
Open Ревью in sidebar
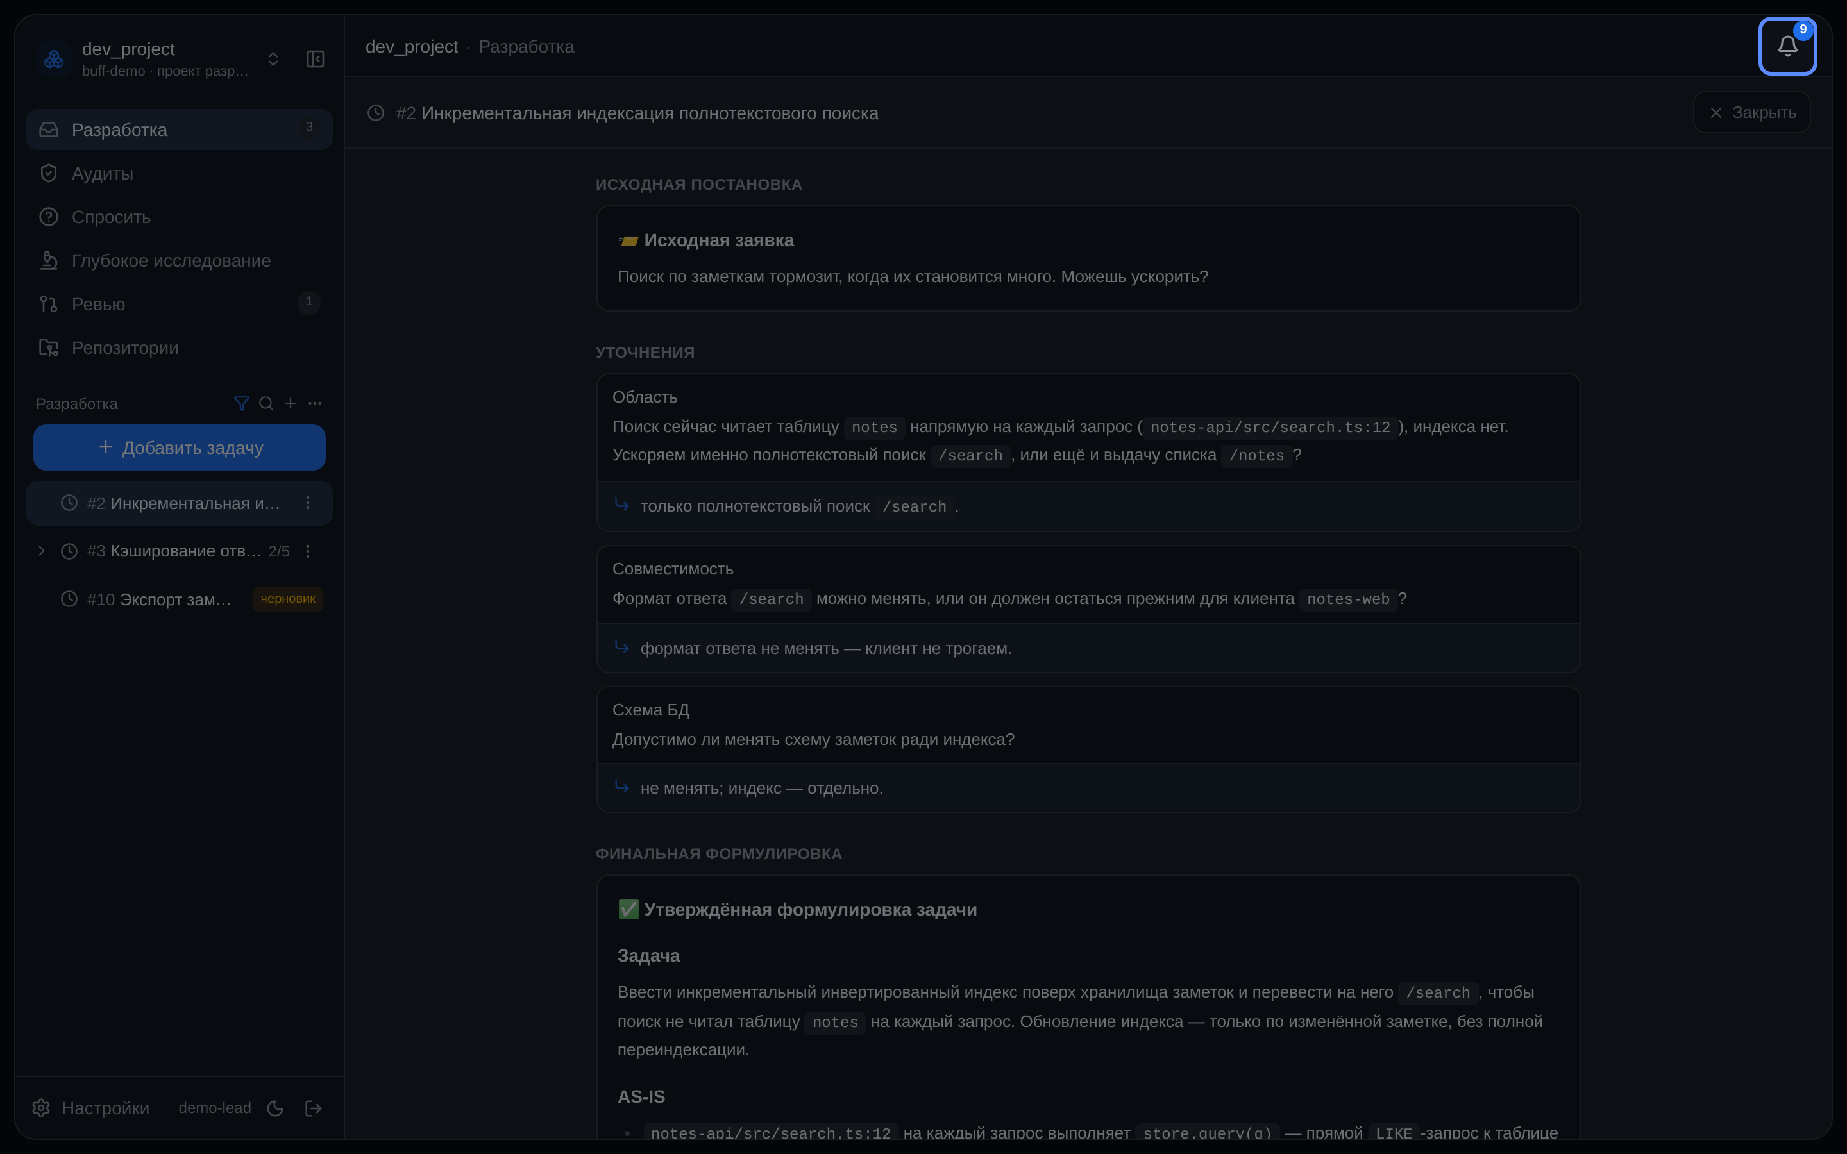(180, 304)
